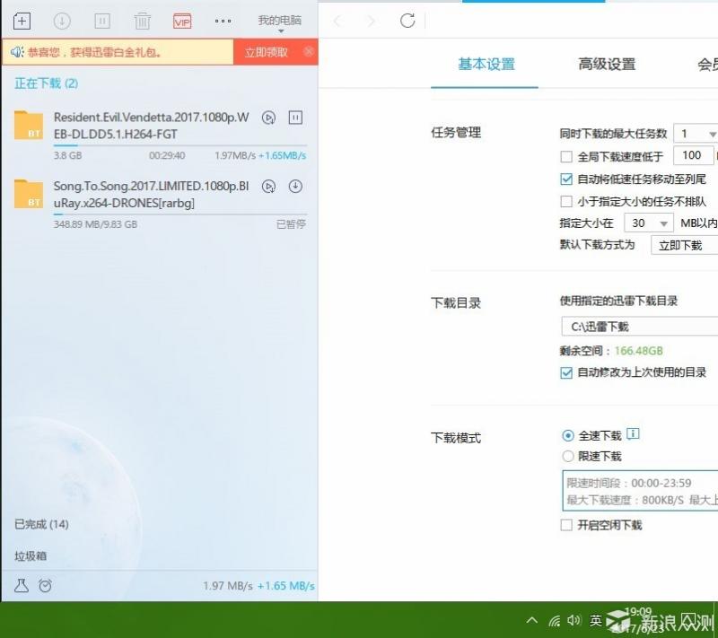Uncheck 自动将低速任务移动至列尾
718x638 pixels.
point(566,179)
